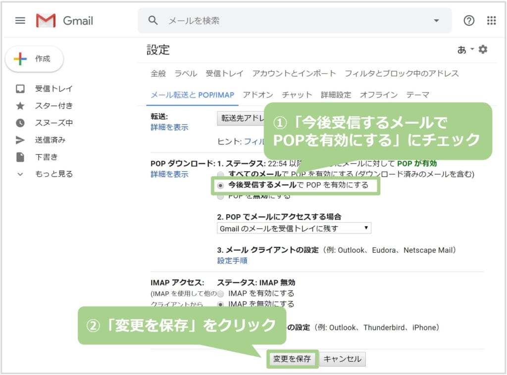507x375 pixels.
Task: Switch to the 受信トレイ settings tab
Action: pos(224,73)
